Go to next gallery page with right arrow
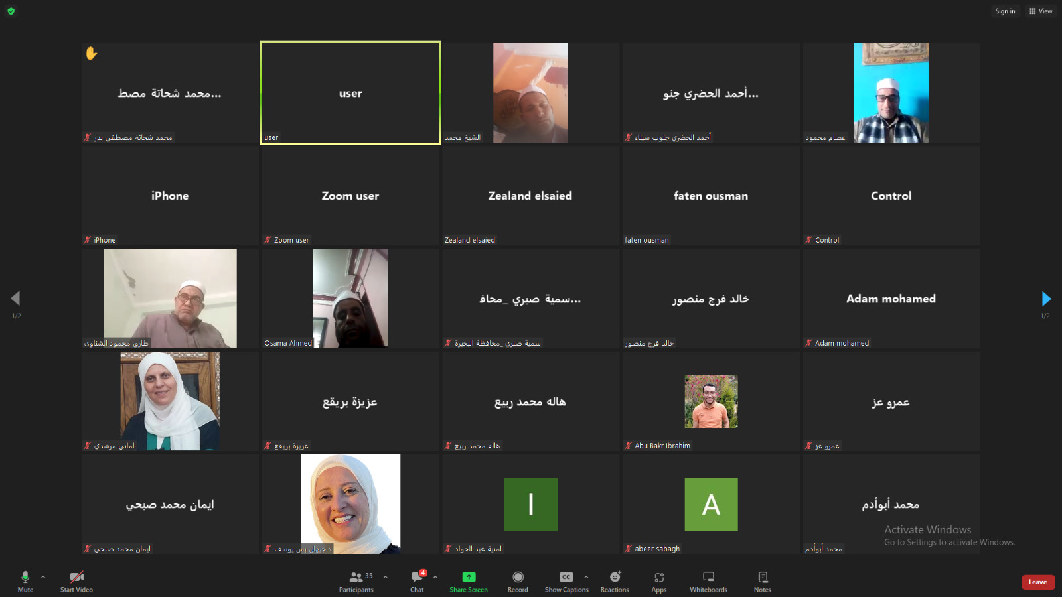Viewport: 1062px width, 597px height. [1046, 298]
